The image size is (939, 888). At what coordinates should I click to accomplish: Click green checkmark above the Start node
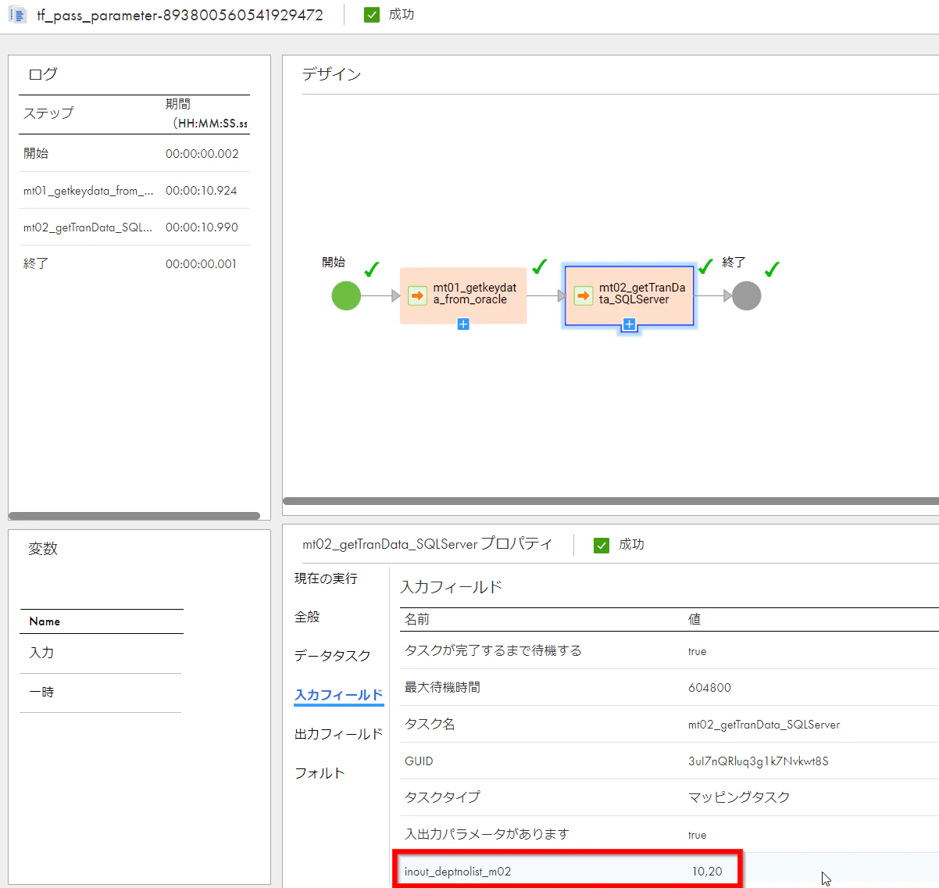click(x=372, y=270)
